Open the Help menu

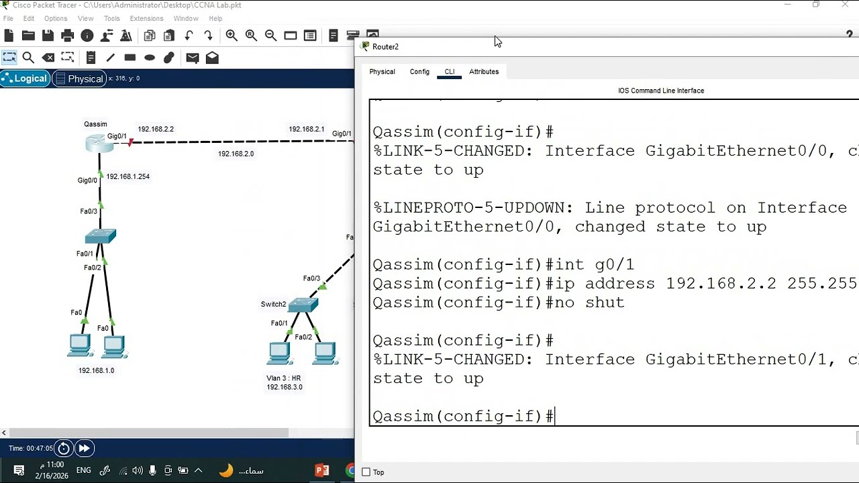coord(215,19)
